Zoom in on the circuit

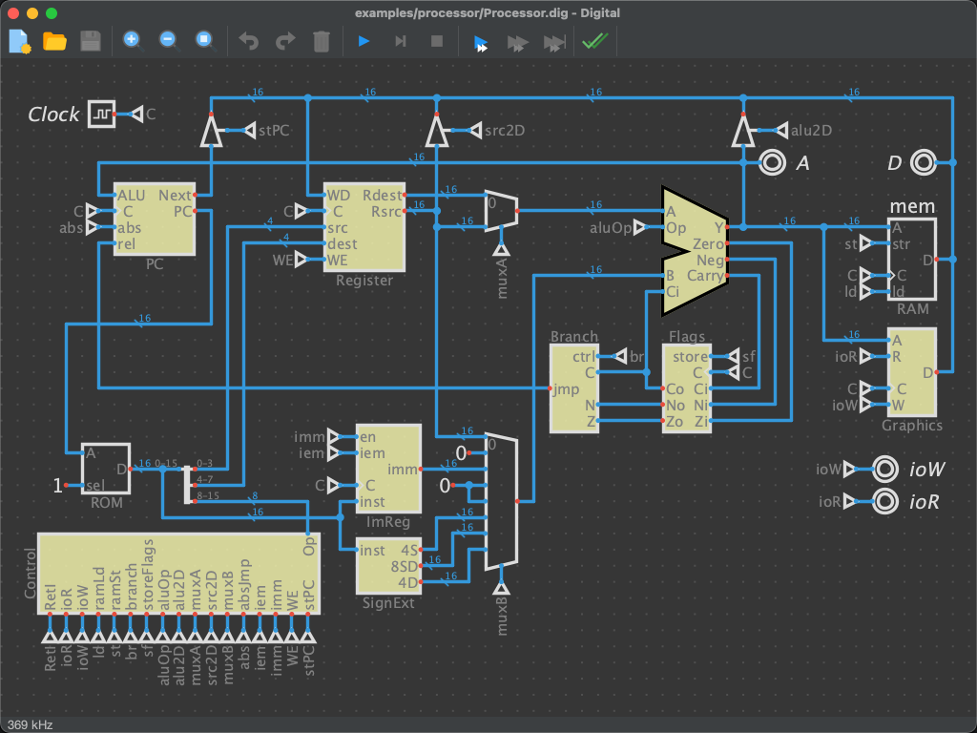[x=133, y=41]
